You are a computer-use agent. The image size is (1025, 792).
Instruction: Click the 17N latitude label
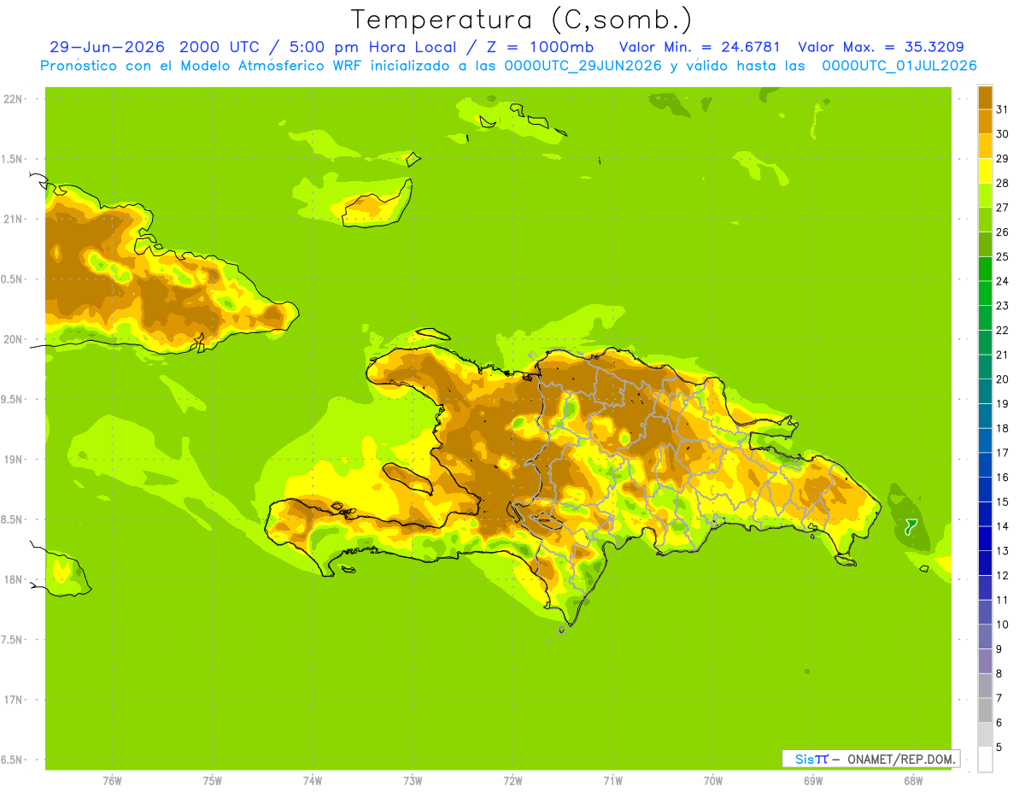click(x=13, y=700)
